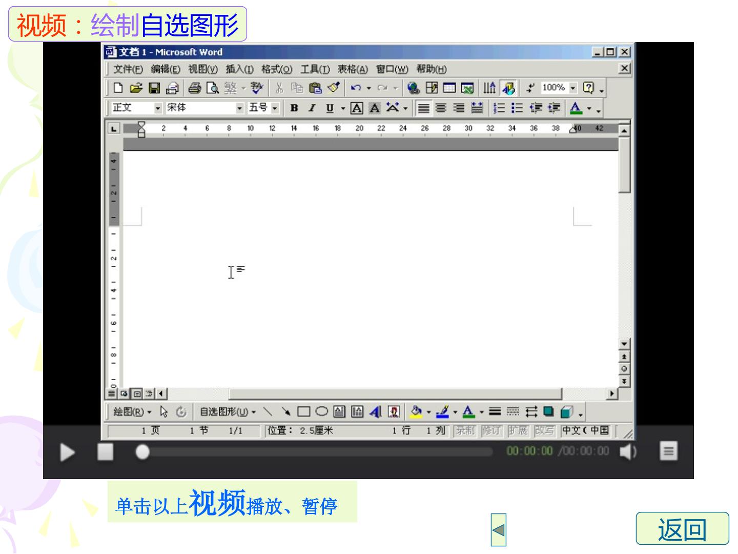Screen dimensions: 738x554
Task: Select the Arrow drawing tool
Action: coord(286,412)
